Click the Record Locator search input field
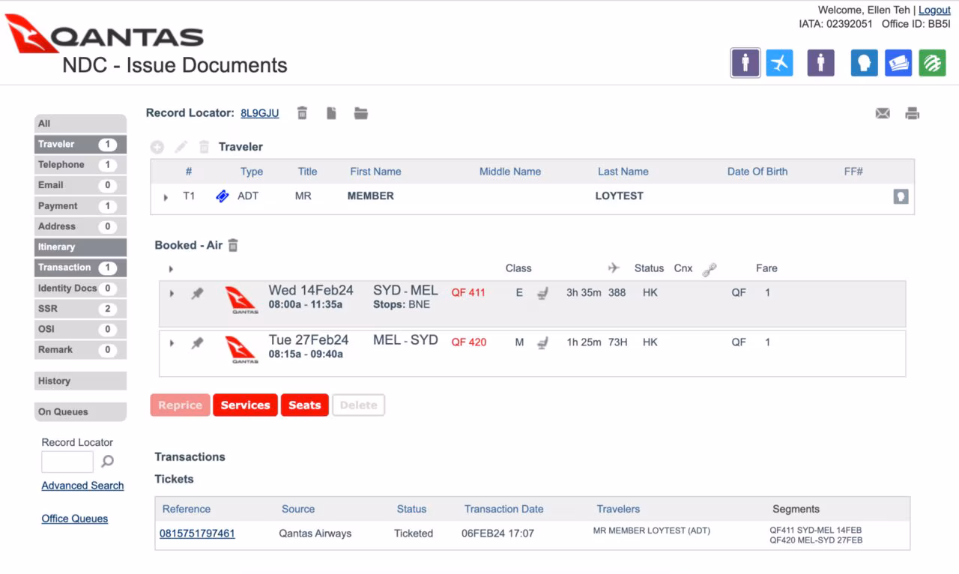Screen dimensions: 959x574 67,462
